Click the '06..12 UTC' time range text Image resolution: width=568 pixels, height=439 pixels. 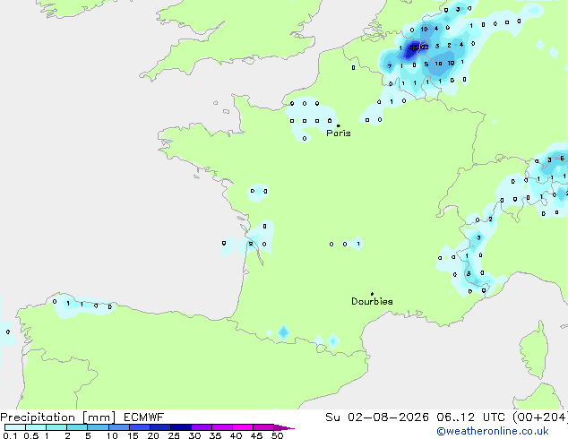(x=470, y=417)
